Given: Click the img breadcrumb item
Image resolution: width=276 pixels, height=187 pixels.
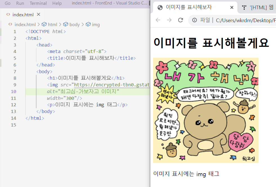Looking at the screenshot, I should coord(96,25).
